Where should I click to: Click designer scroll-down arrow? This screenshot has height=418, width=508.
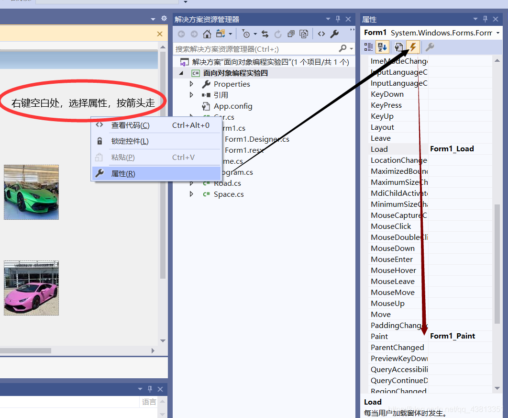[163, 341]
